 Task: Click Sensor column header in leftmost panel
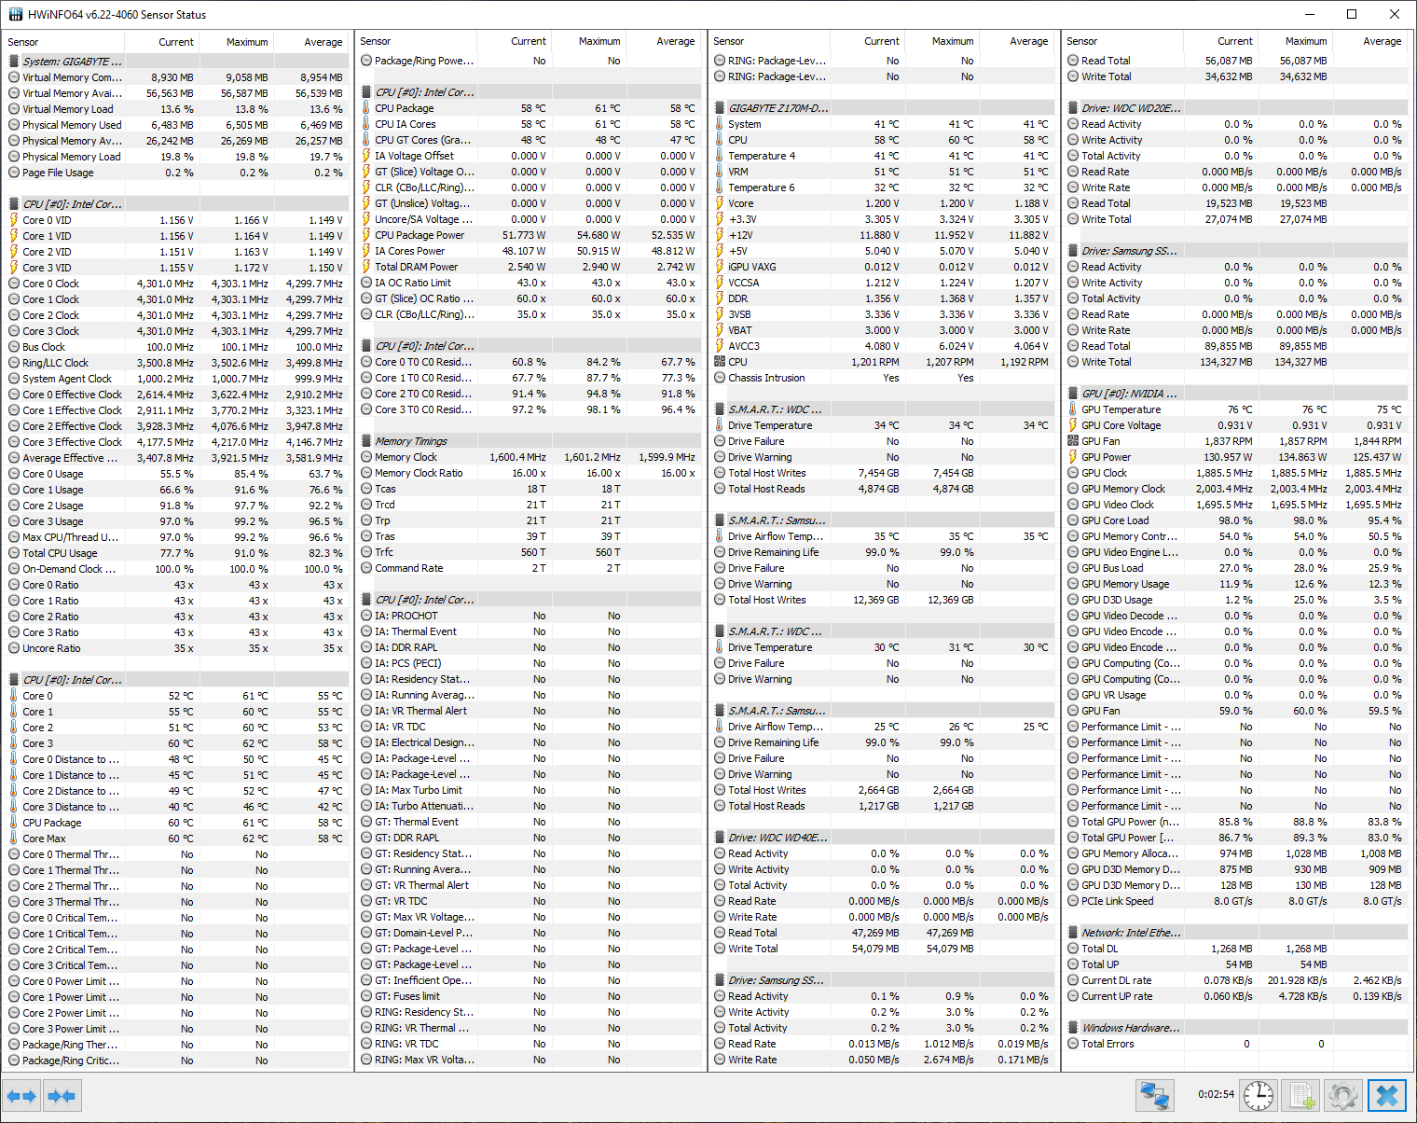click(63, 42)
